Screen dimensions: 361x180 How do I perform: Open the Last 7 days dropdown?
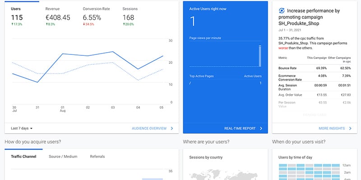click(22, 128)
